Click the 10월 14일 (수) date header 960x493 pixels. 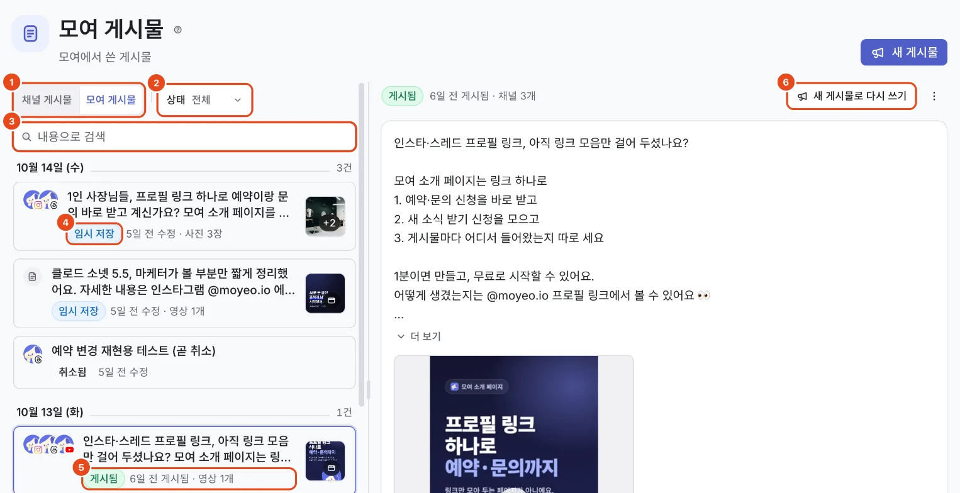(x=50, y=168)
